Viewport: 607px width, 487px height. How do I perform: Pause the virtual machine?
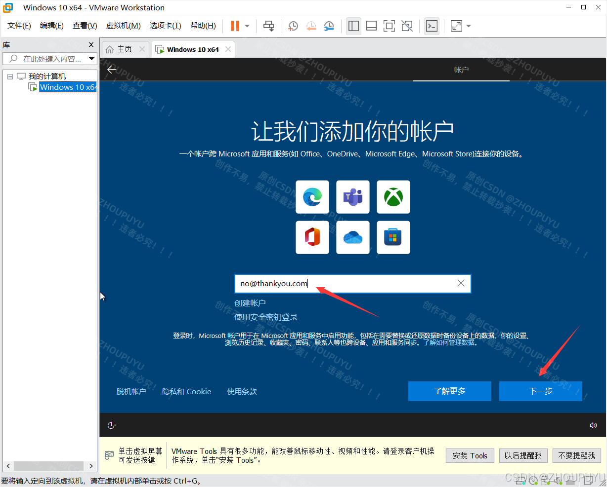tap(235, 26)
